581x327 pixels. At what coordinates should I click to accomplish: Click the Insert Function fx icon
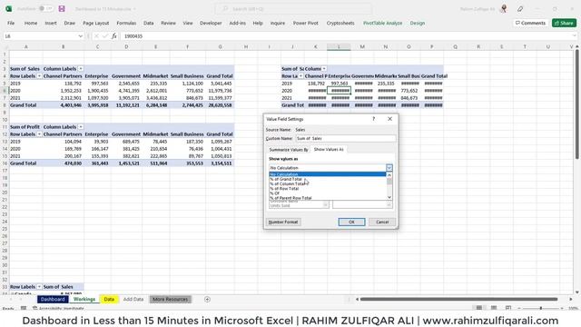(114, 36)
